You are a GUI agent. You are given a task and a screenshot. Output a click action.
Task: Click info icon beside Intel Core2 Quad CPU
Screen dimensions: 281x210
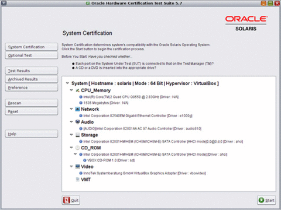pyautogui.click(x=81, y=97)
